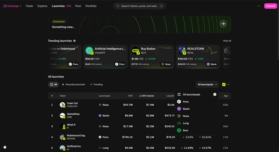Go to the Launches tab
Image resolution: width=279 pixels, height=152 pixels.
pos(58,6)
